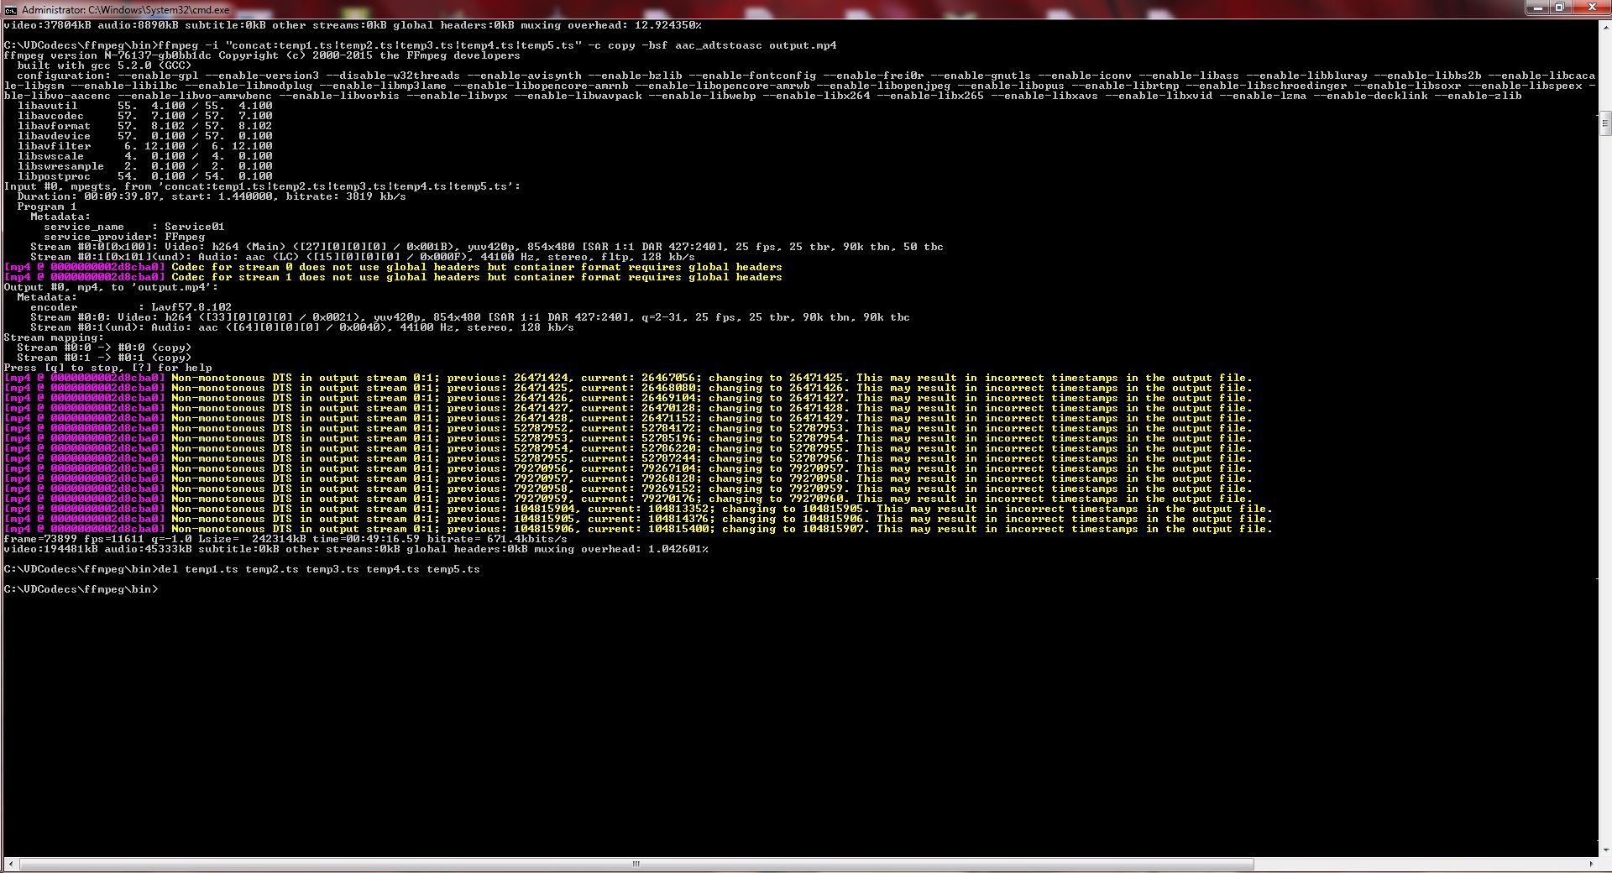Click the libavdevice version row
This screenshot has height=873, width=1612.
click(144, 136)
